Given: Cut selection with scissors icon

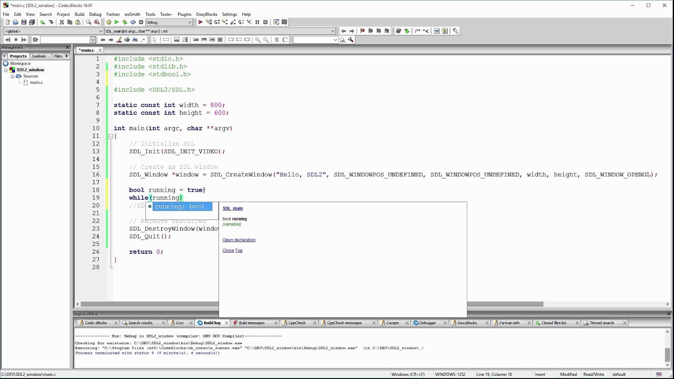Looking at the screenshot, I should coord(62,22).
